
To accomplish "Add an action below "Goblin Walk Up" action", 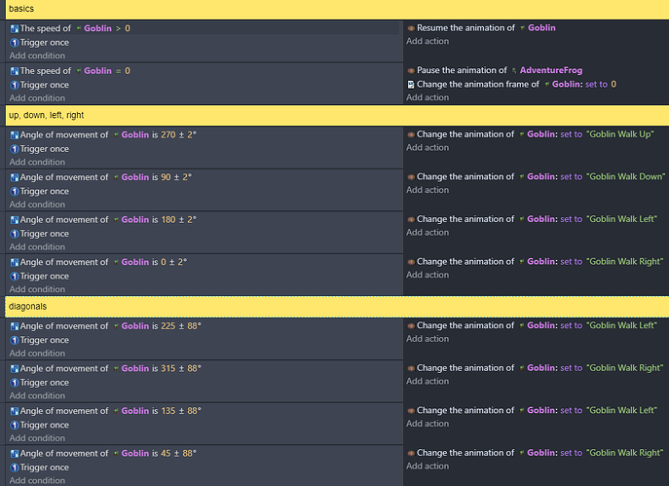I will point(427,147).
